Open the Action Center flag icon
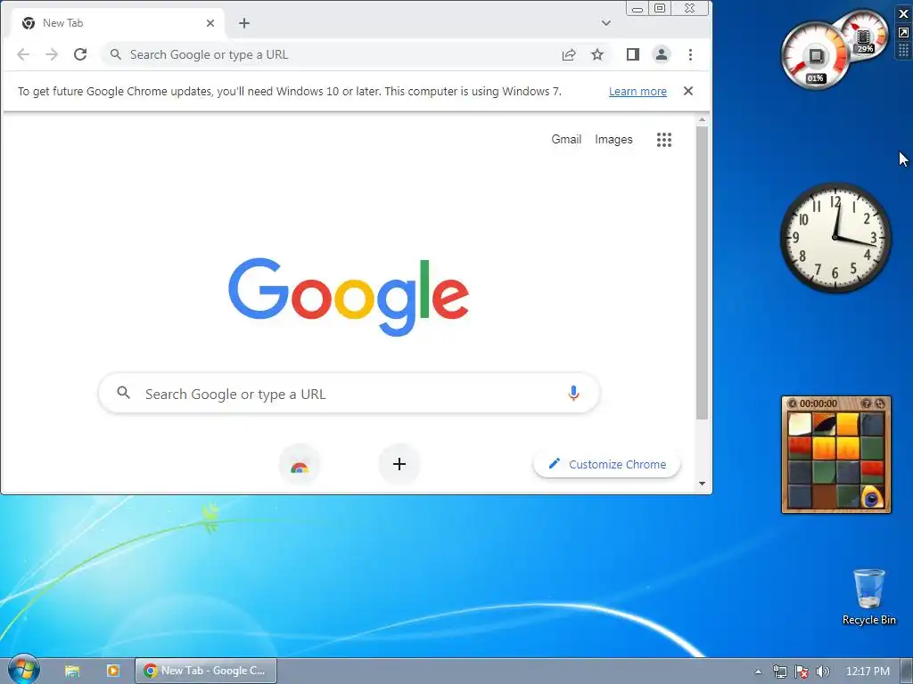Viewport: 913px width, 684px height. 802,672
